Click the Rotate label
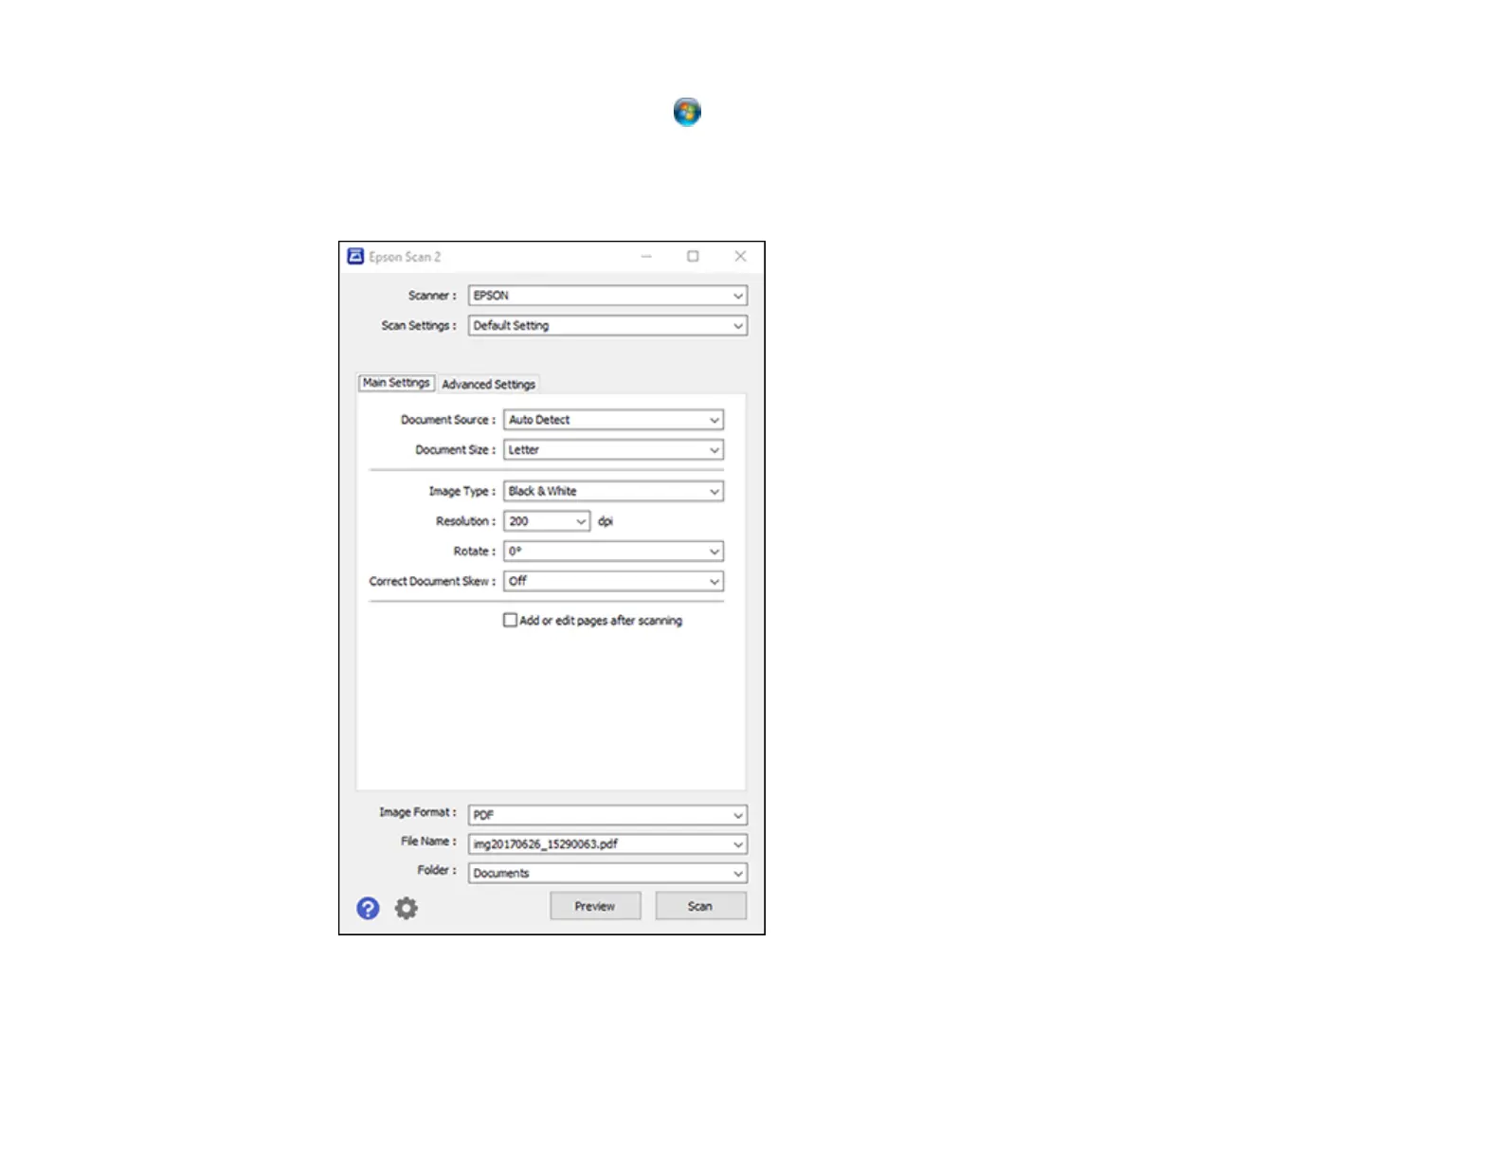Image resolution: width=1501 pixels, height=1160 pixels. point(474,552)
